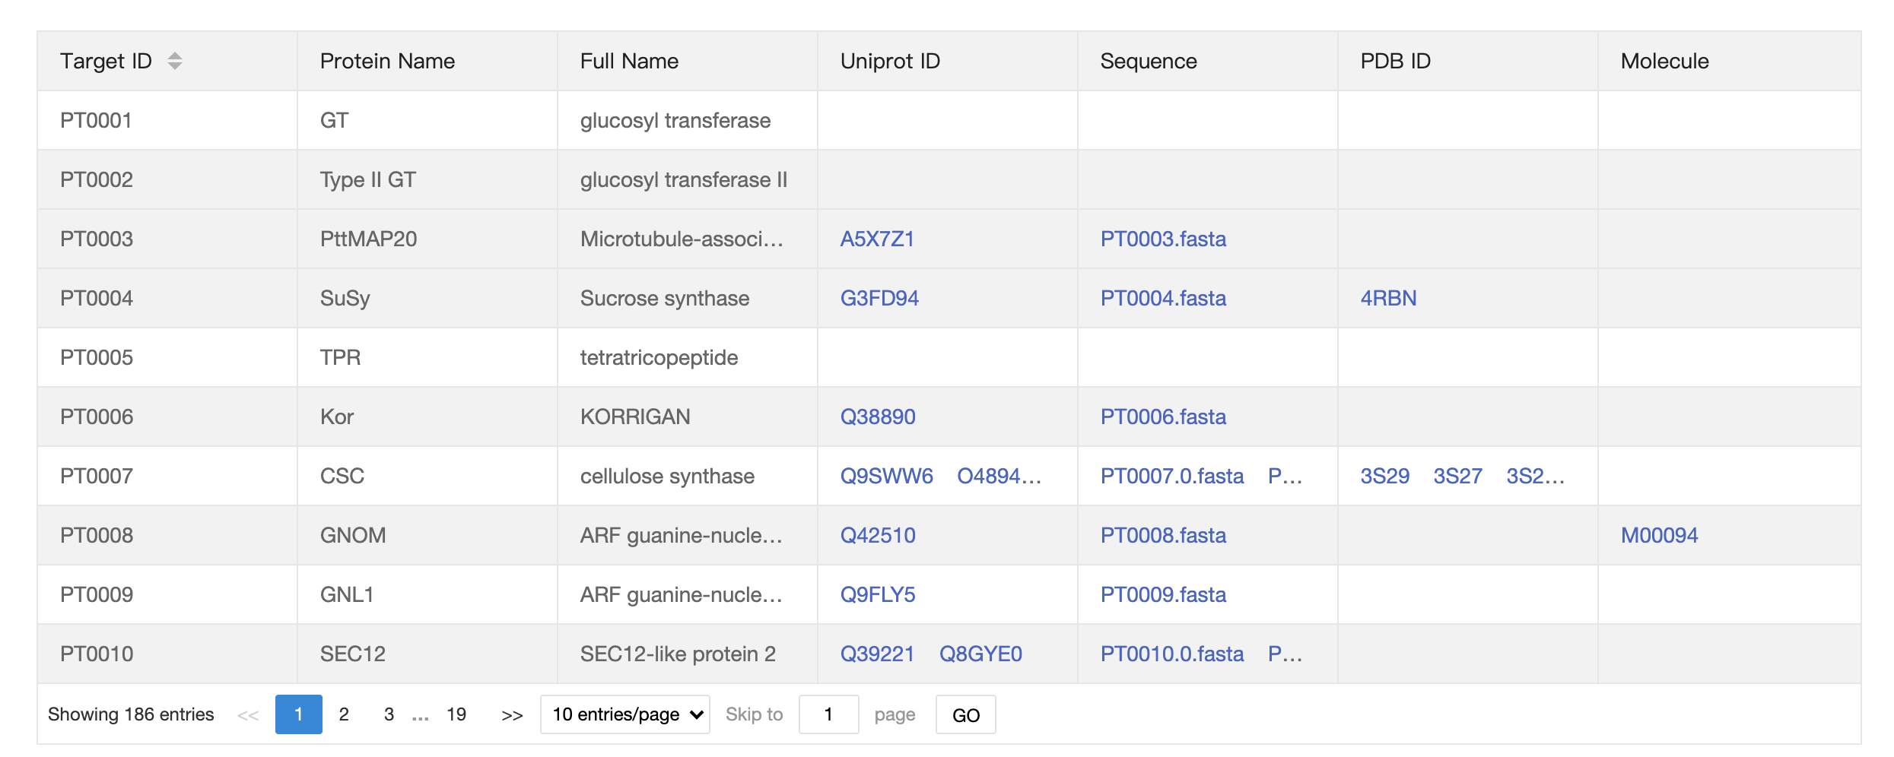Go to previous page with << arrow
This screenshot has width=1894, height=757.
tap(248, 715)
